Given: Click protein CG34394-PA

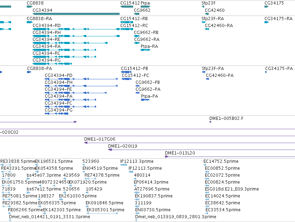Looking at the screenshot, I should (59, 96).
